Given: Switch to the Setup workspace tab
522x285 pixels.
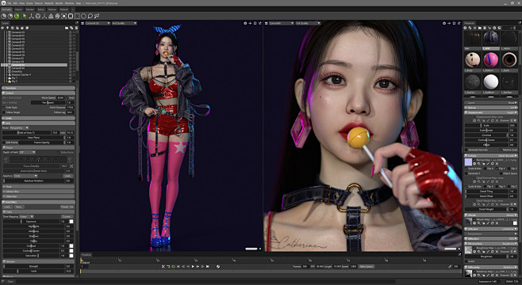Looking at the screenshot, I should click(41, 9).
